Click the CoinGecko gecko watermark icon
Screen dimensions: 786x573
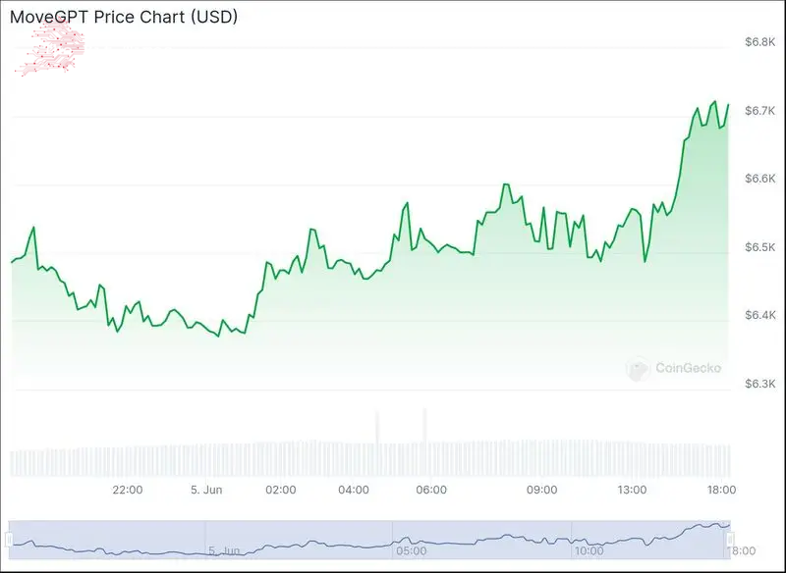point(639,368)
